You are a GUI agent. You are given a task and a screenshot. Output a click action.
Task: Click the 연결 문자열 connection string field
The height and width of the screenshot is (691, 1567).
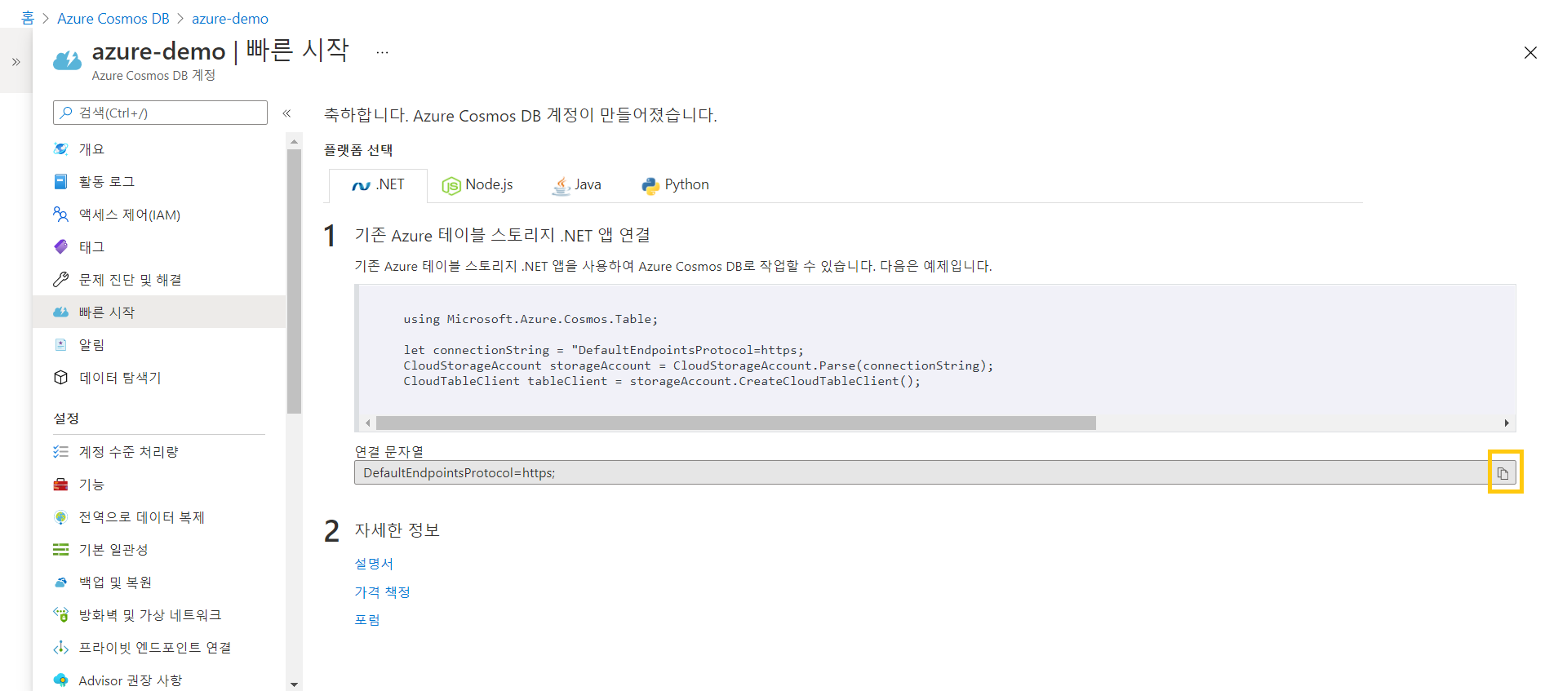click(x=921, y=472)
